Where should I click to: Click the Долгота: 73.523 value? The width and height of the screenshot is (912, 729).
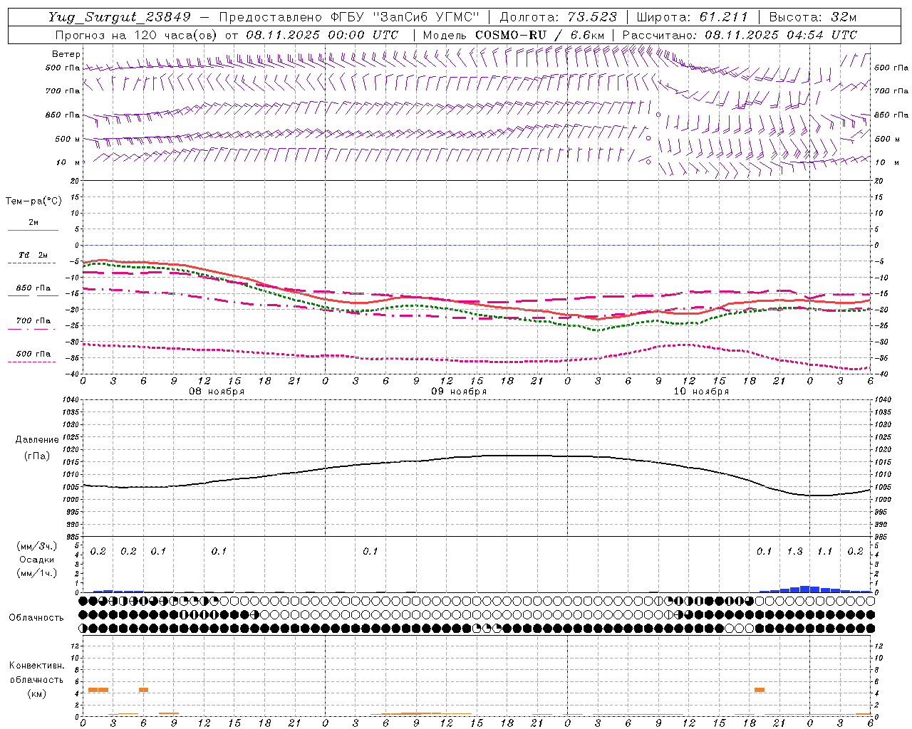559,17
